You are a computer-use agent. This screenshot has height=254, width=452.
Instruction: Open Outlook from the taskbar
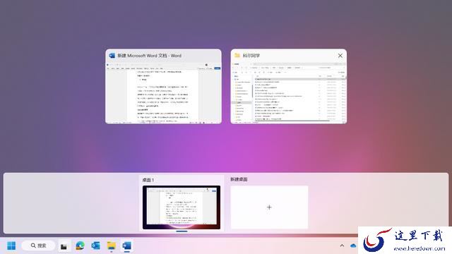coord(96,246)
